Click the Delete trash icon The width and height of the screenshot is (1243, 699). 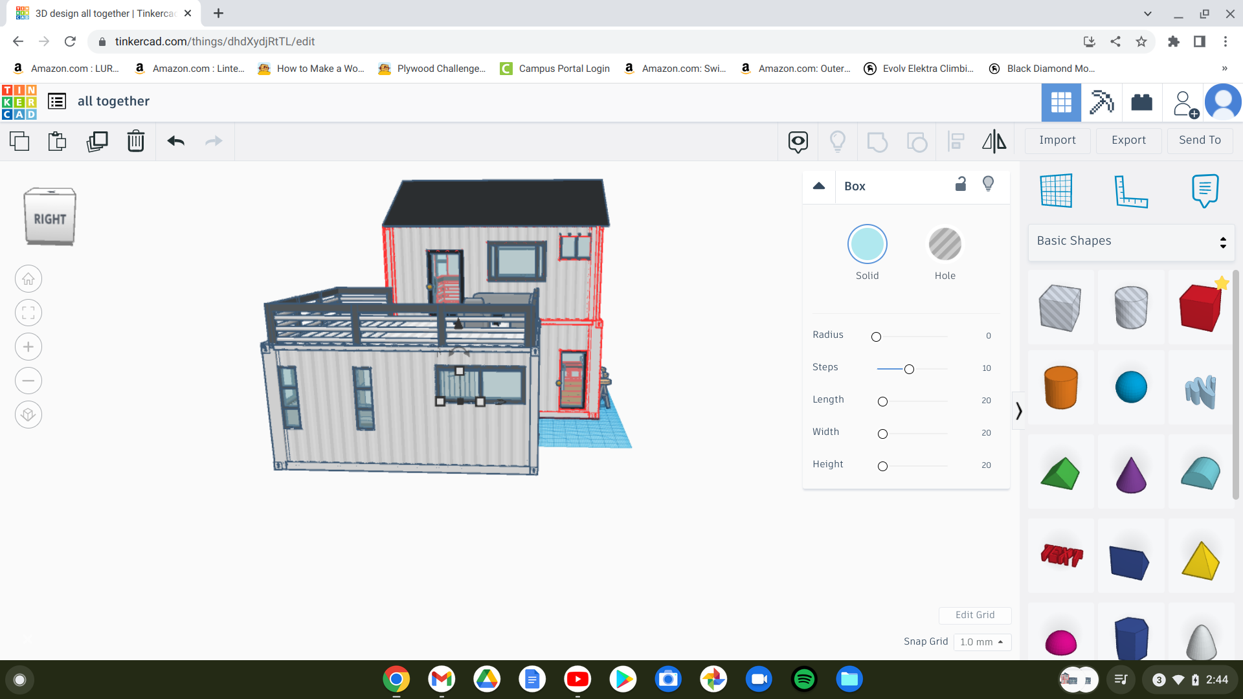[x=136, y=141]
